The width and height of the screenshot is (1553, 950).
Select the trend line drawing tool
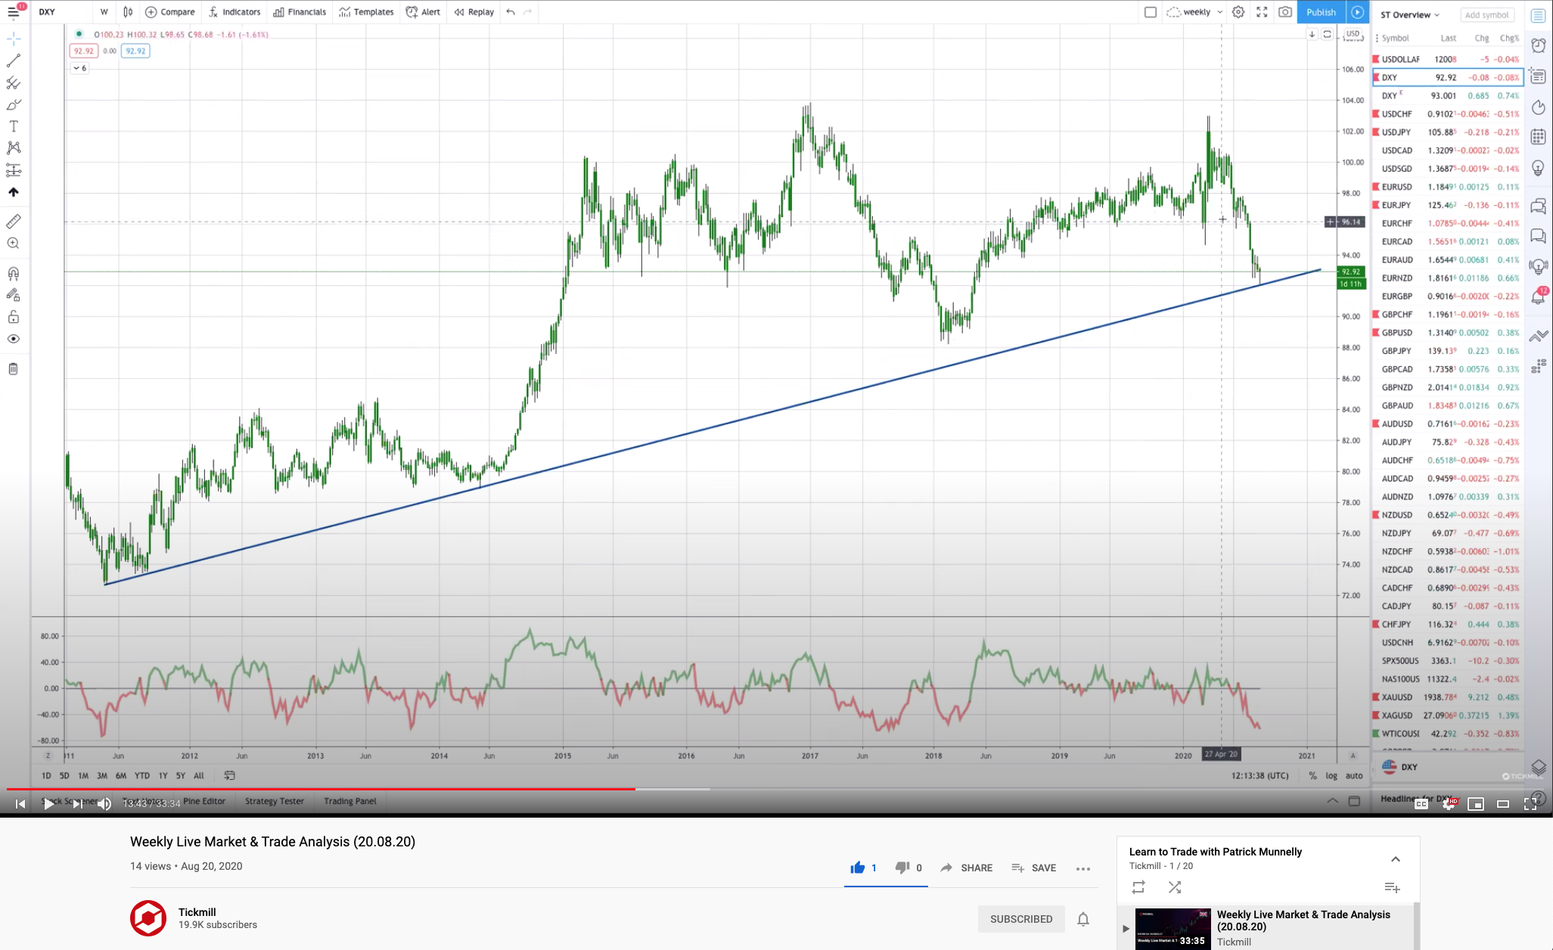tap(14, 61)
